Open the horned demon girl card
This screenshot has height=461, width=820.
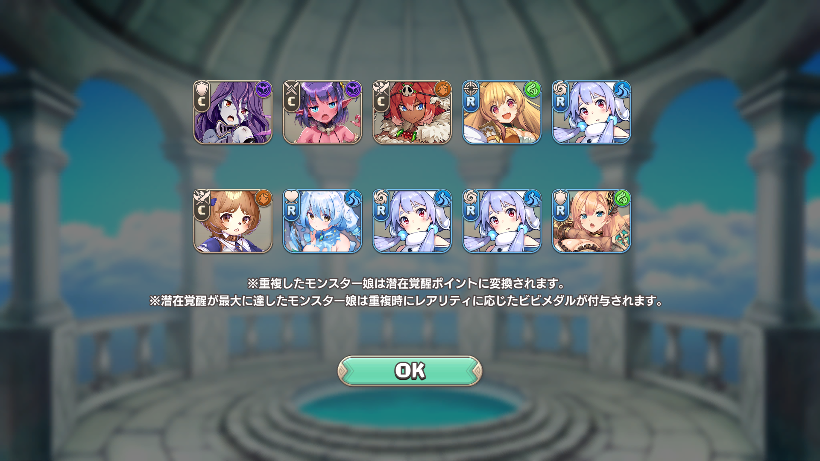click(322, 112)
